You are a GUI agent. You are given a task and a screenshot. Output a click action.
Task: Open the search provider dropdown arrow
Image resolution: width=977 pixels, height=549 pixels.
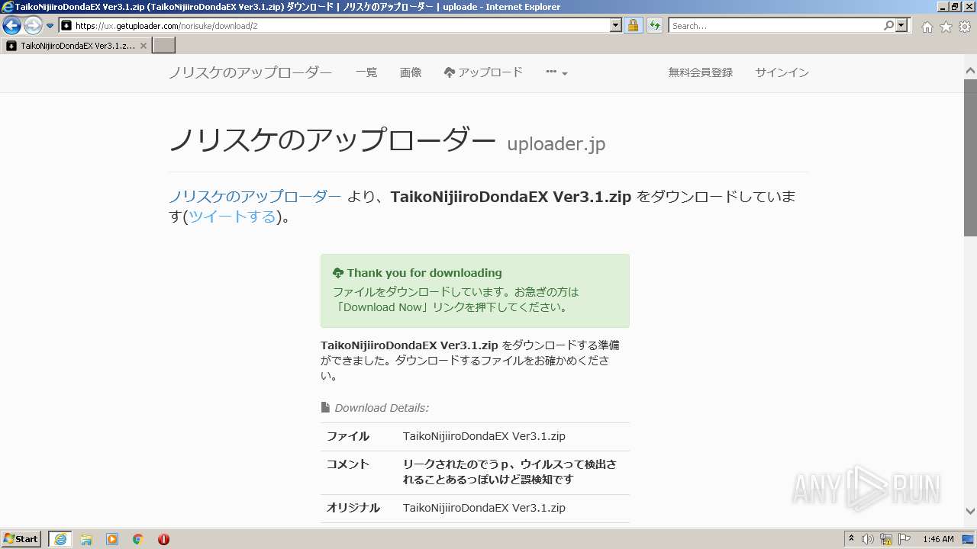pos(902,26)
